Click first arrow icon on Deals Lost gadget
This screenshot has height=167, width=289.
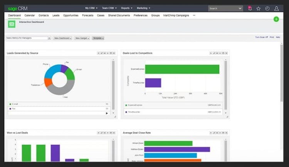211,53
